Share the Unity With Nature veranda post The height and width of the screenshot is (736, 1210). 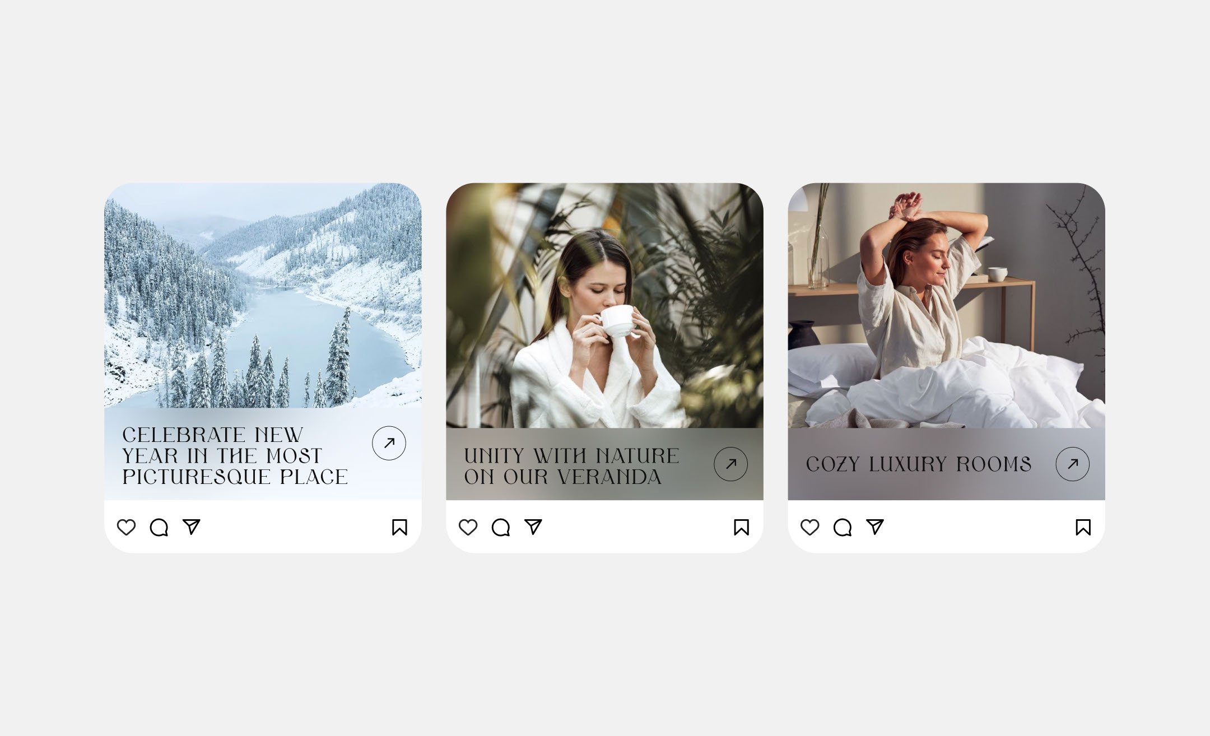[533, 527]
